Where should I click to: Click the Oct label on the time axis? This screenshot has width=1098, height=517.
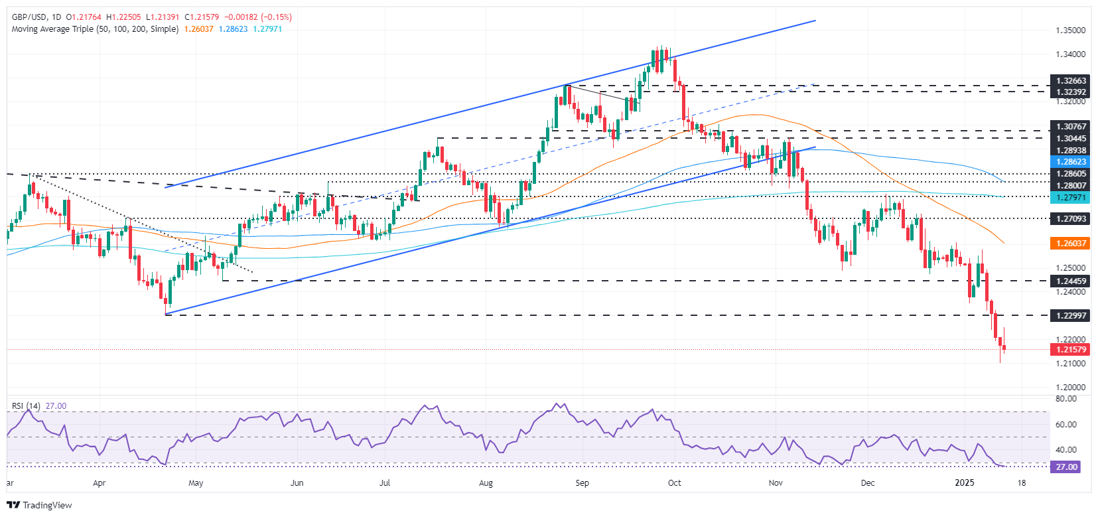[674, 483]
